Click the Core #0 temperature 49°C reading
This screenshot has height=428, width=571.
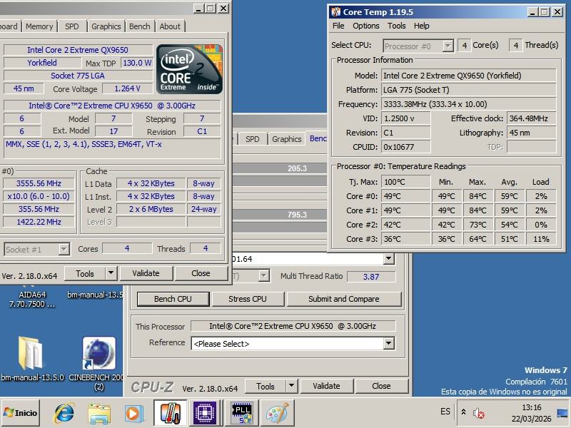click(405, 196)
